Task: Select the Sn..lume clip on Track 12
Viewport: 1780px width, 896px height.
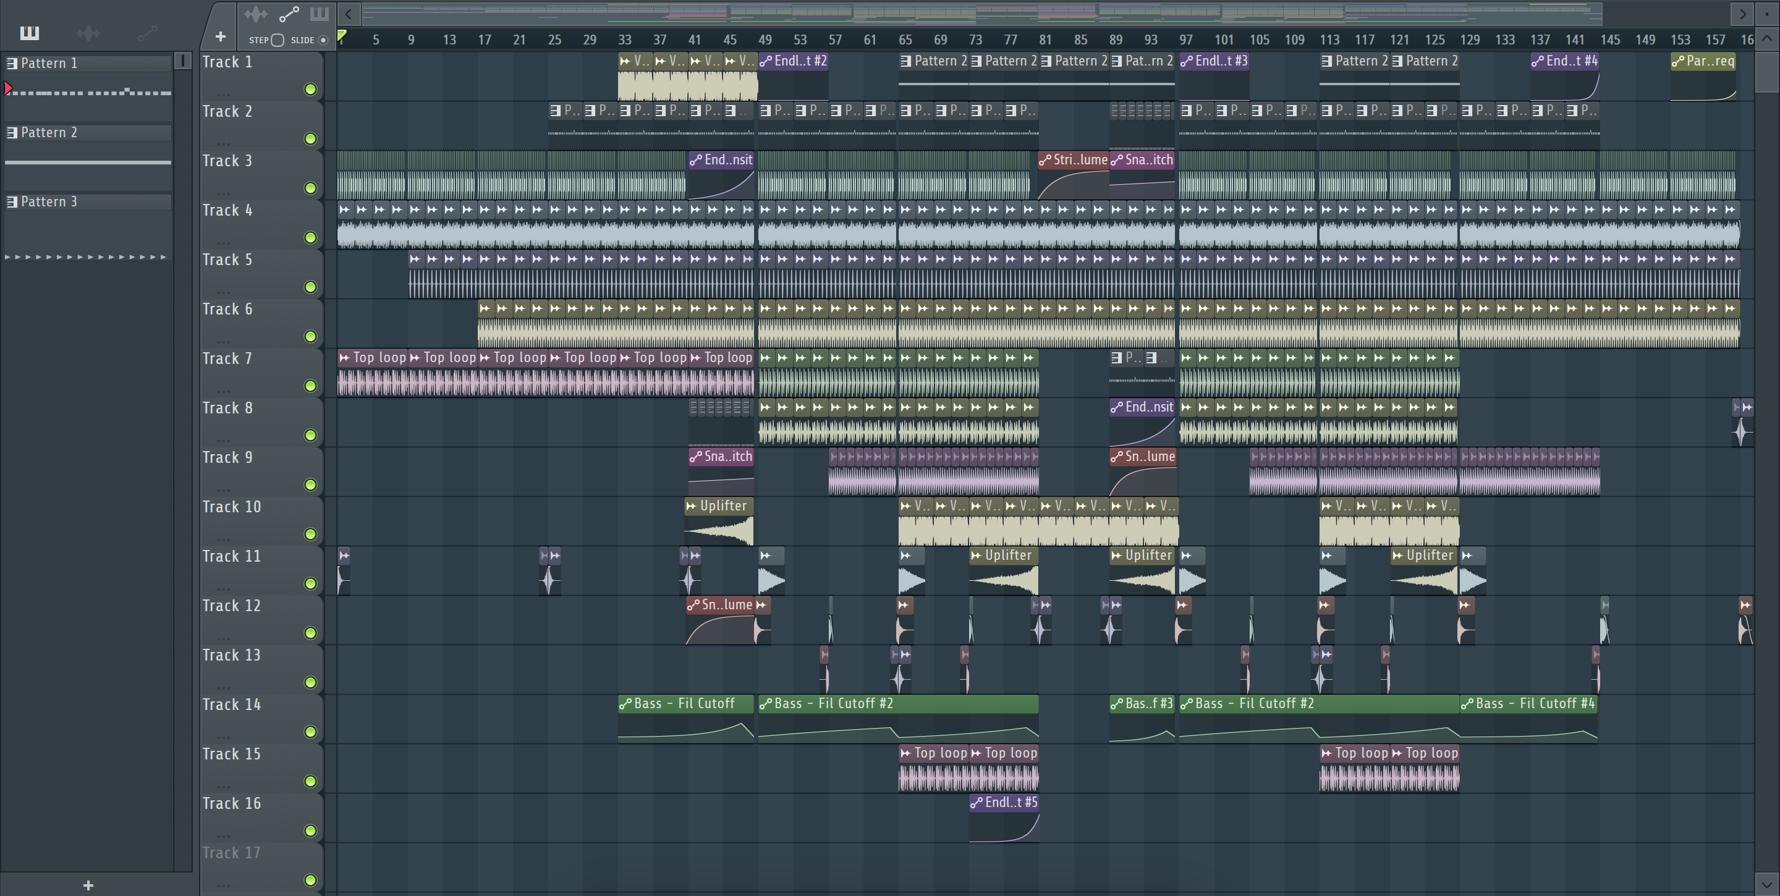Action: pyautogui.click(x=720, y=620)
